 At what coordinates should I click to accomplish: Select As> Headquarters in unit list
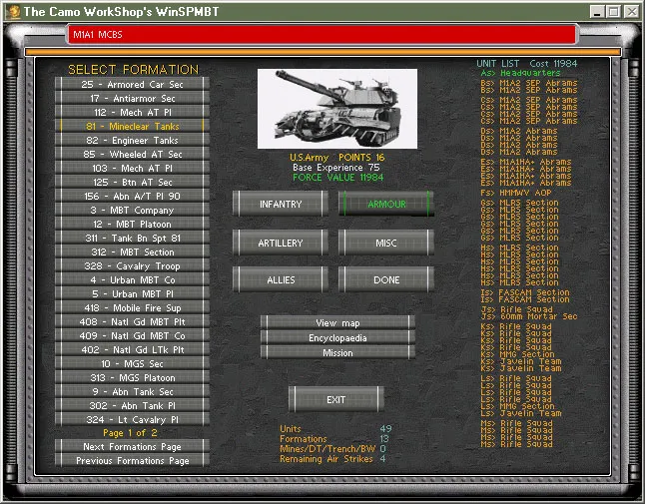pyautogui.click(x=520, y=73)
